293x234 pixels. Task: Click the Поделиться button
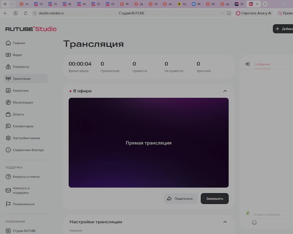click(x=180, y=199)
